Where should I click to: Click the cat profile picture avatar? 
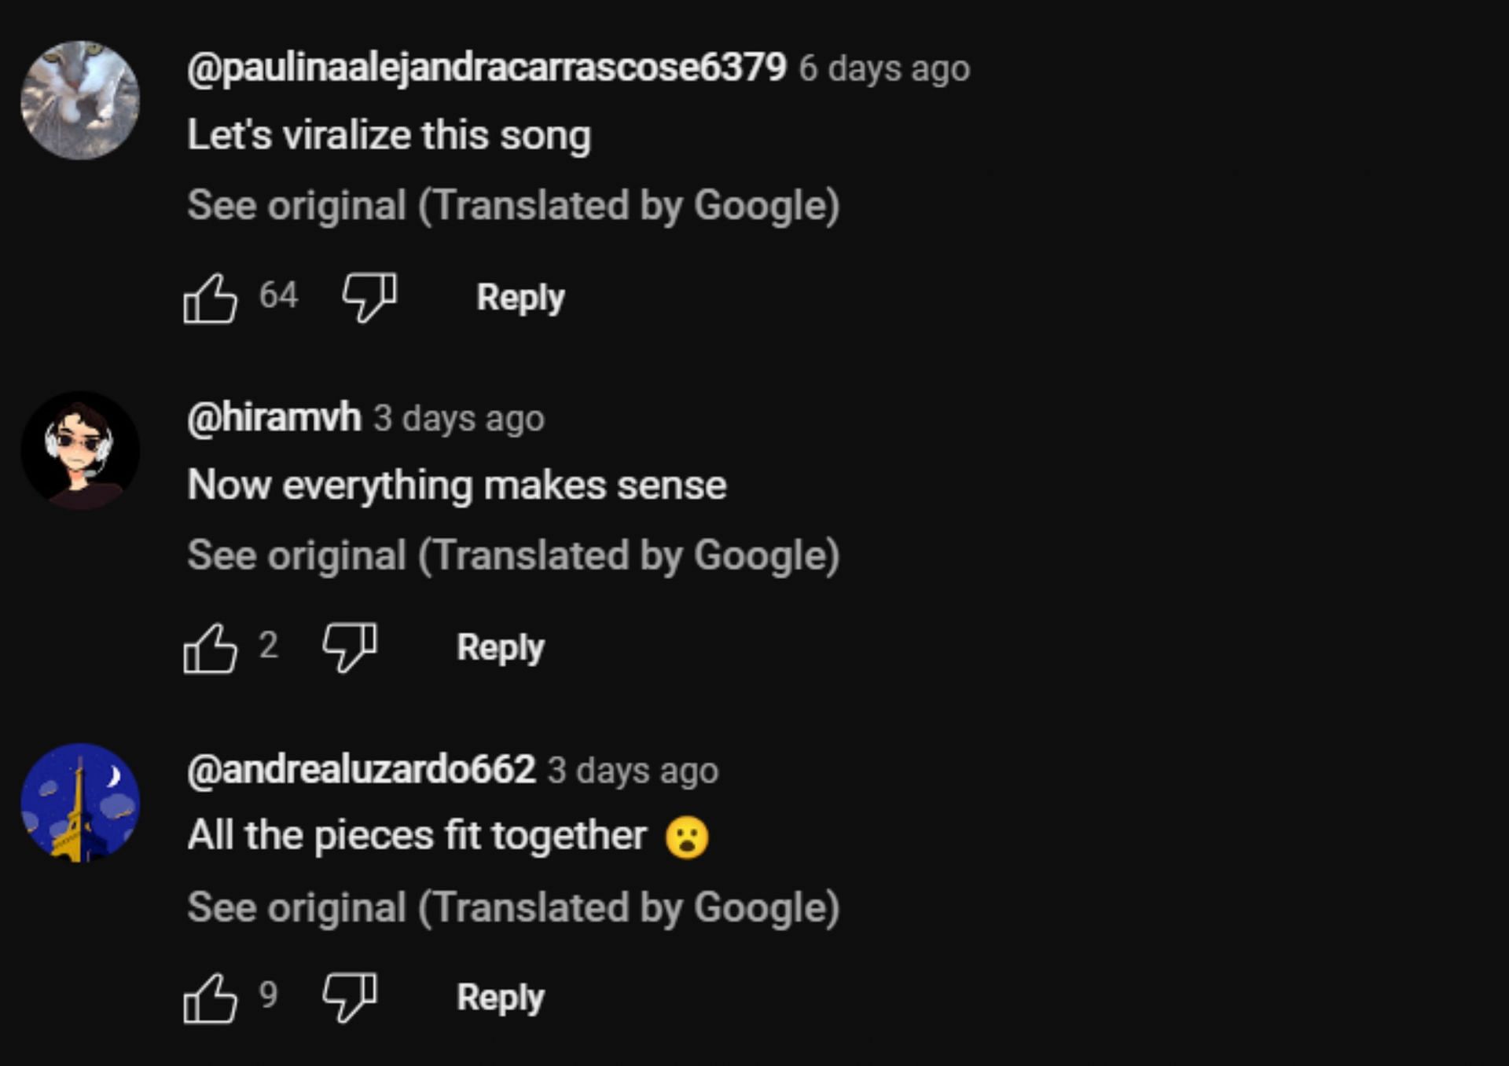pos(80,101)
